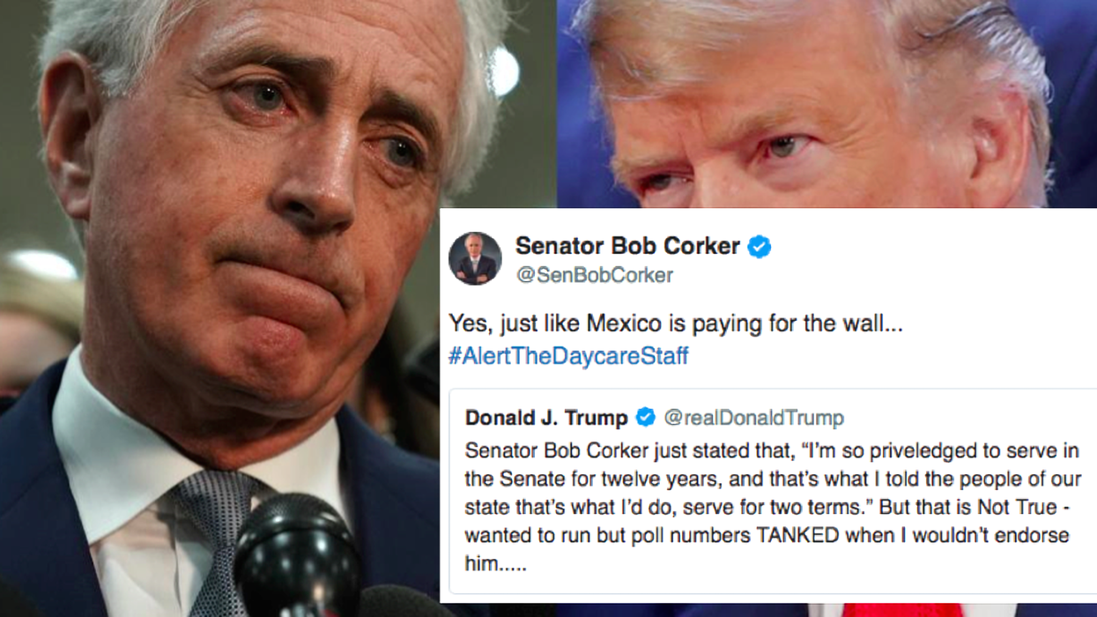Open the left photo of man in suit
This screenshot has height=617, width=1097.
click(220, 308)
